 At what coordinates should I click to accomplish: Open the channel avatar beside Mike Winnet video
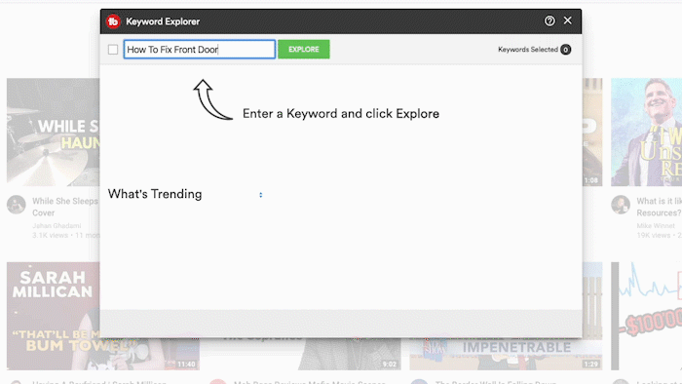(x=621, y=205)
